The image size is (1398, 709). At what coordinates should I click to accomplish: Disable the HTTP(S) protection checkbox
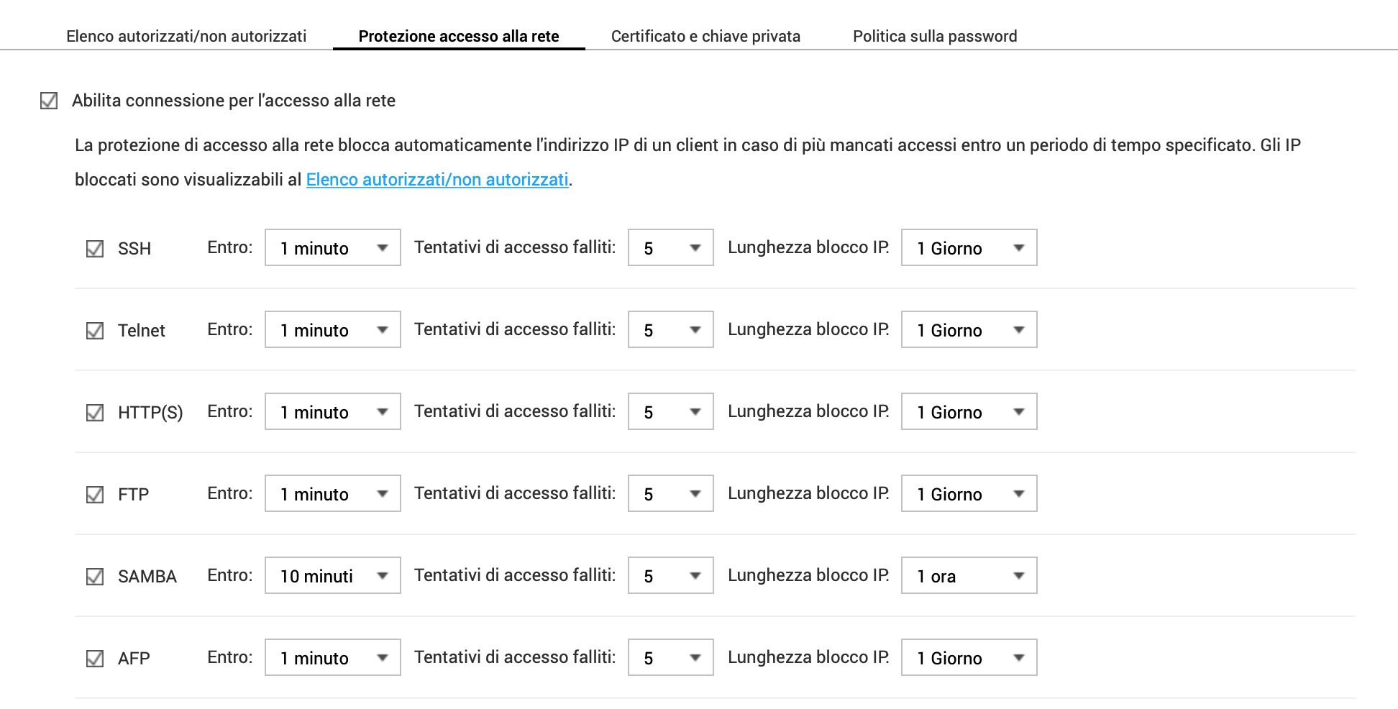click(x=95, y=413)
